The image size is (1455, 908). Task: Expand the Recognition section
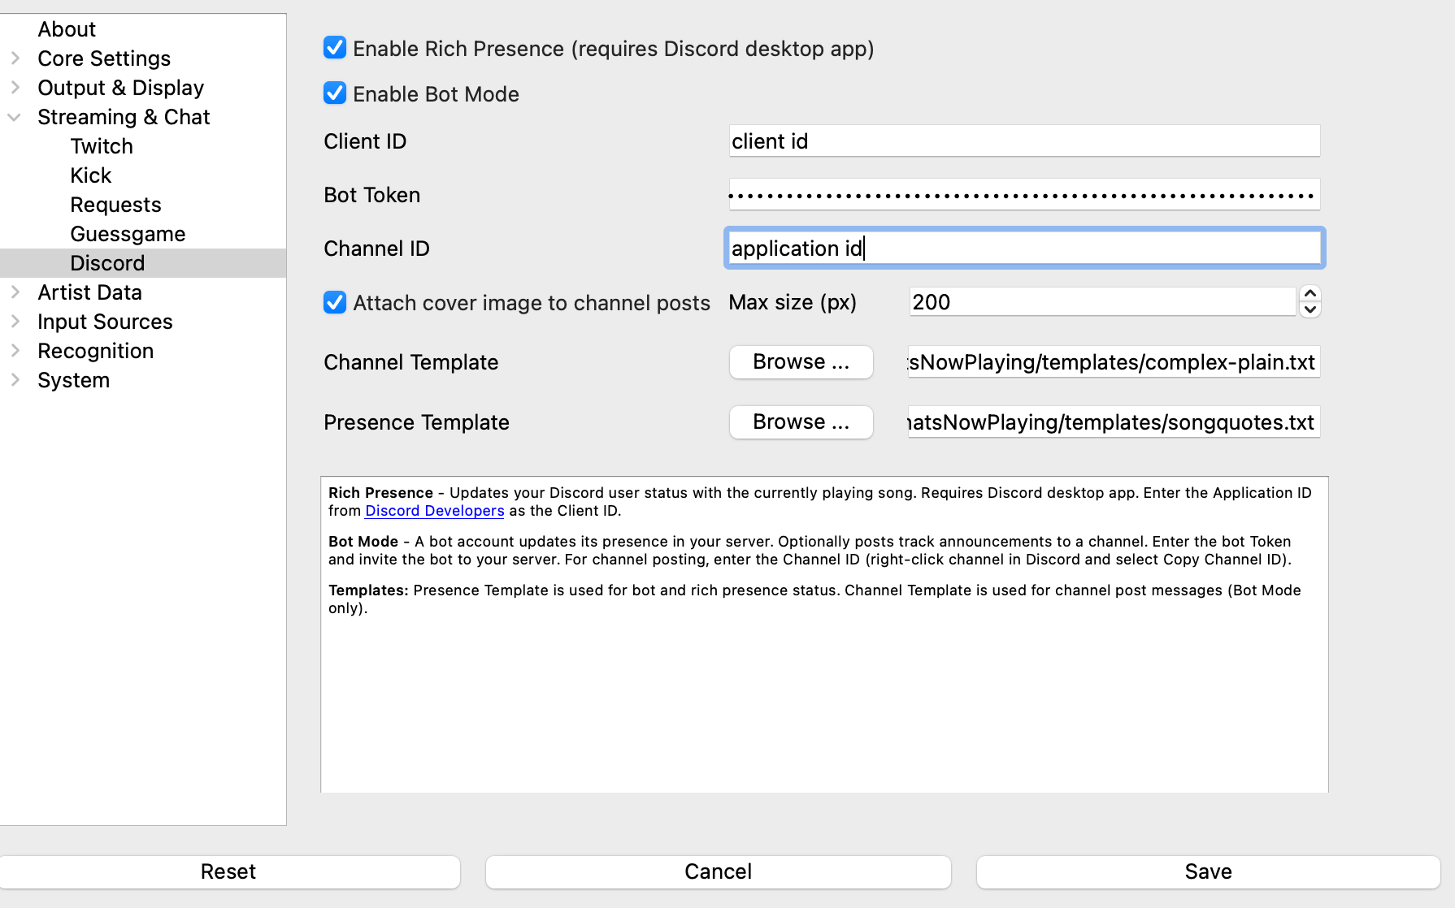(x=14, y=351)
